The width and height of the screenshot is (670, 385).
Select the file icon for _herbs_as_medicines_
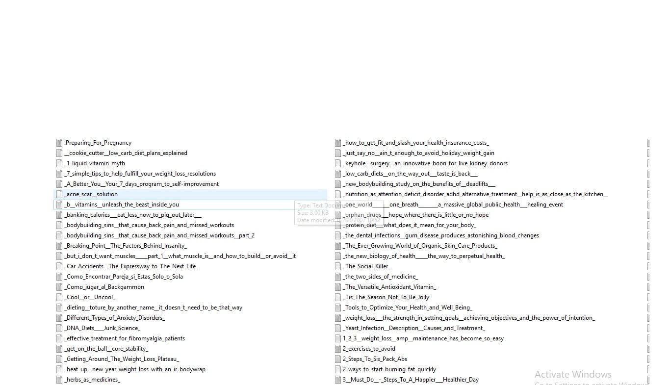pyautogui.click(x=59, y=380)
